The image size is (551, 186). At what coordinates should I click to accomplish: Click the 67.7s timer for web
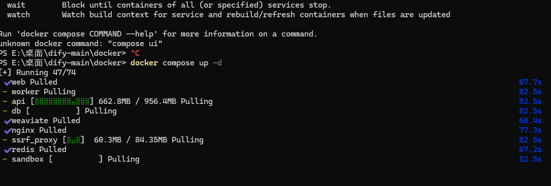pos(530,83)
